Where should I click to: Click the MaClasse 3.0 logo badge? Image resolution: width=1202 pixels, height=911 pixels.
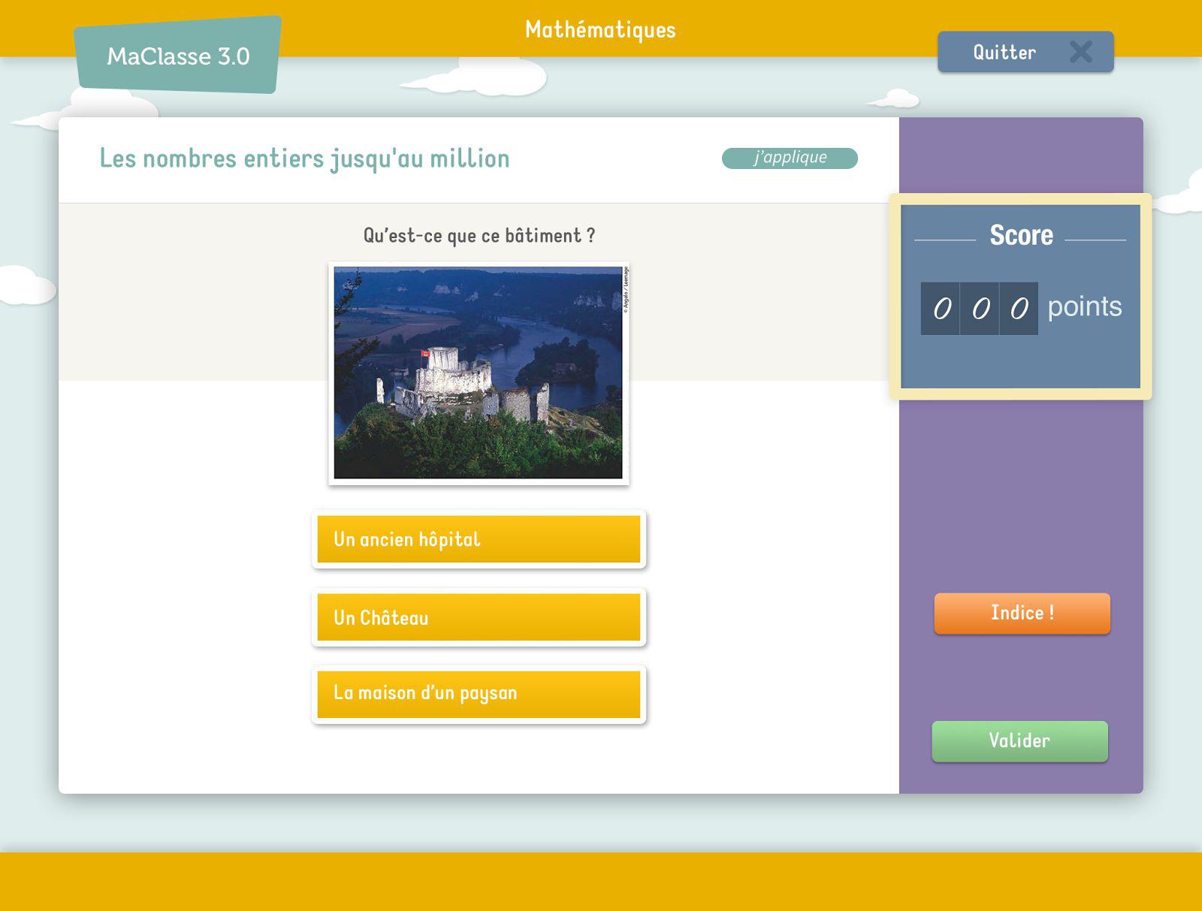point(178,56)
